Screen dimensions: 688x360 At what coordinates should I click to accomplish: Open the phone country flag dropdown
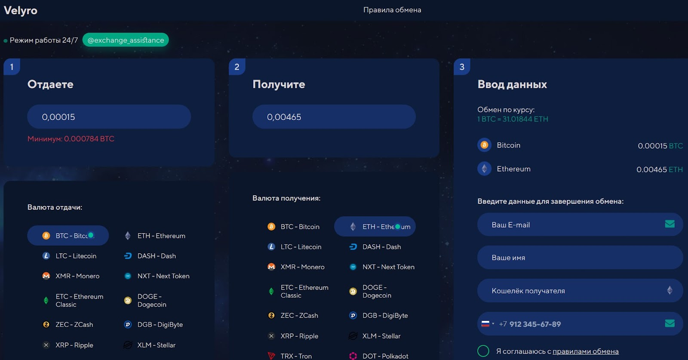[x=488, y=324]
